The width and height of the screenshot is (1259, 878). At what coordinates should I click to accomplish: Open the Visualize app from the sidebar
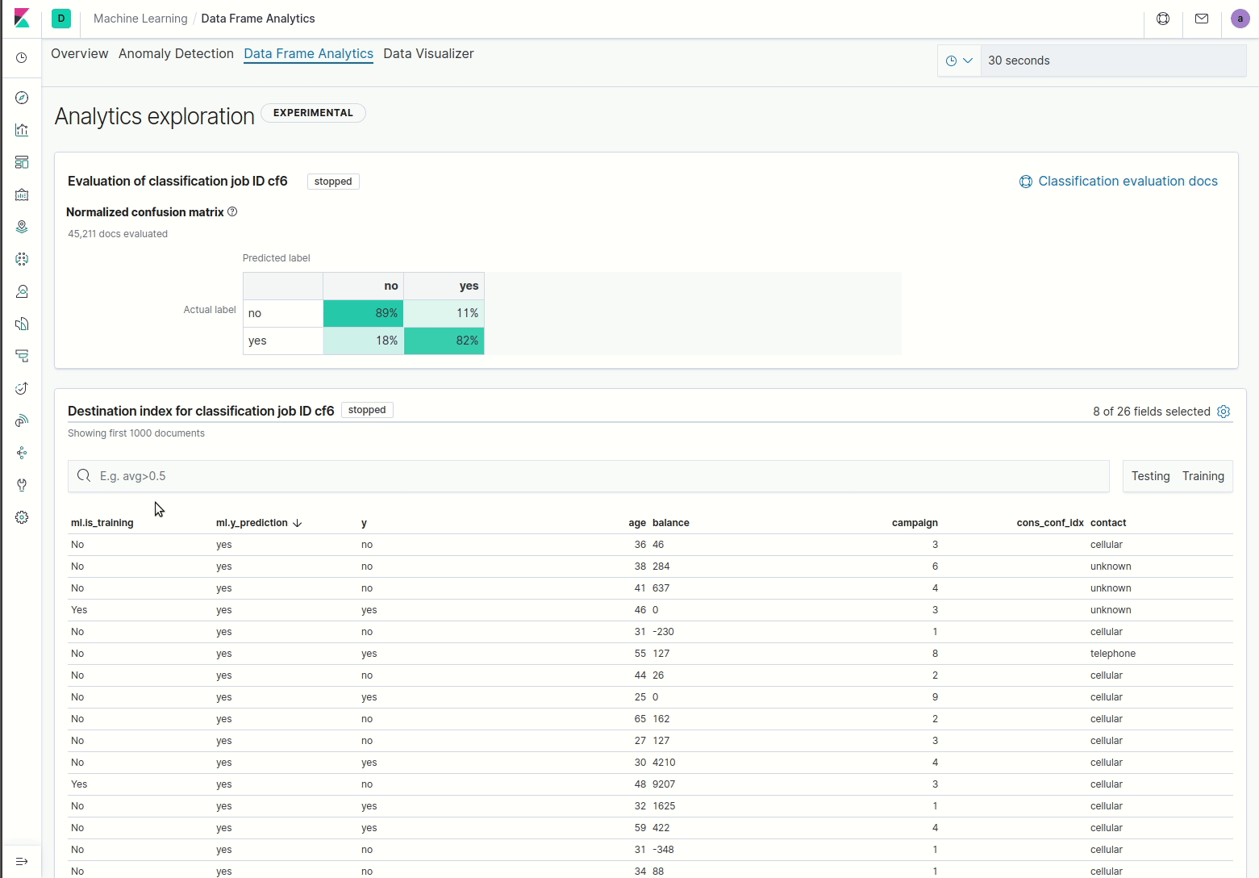point(21,129)
